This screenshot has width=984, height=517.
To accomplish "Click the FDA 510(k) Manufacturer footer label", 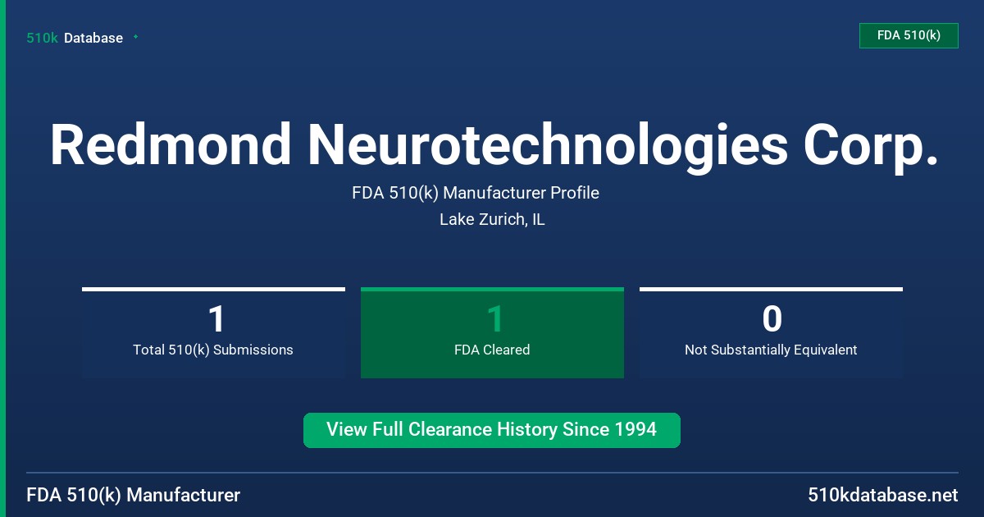I will point(134,495).
